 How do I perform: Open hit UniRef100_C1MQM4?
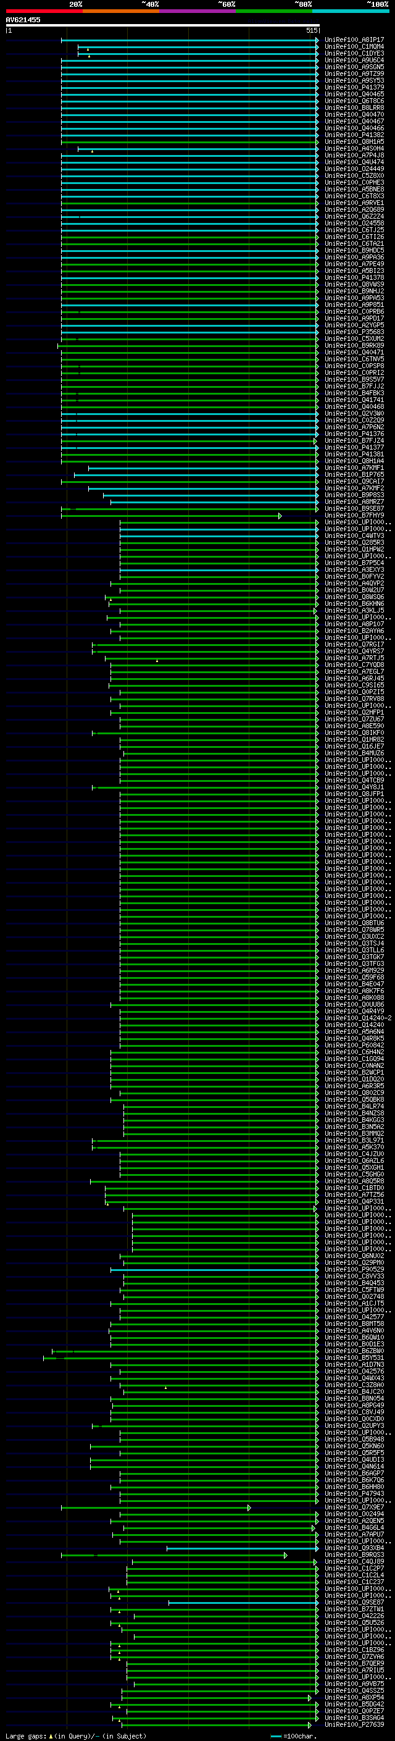(354, 47)
